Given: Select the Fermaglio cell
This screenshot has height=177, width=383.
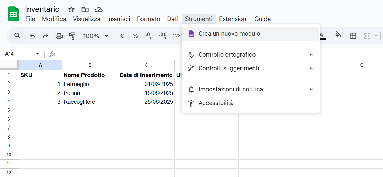Looking at the screenshot, I should click(90, 84).
